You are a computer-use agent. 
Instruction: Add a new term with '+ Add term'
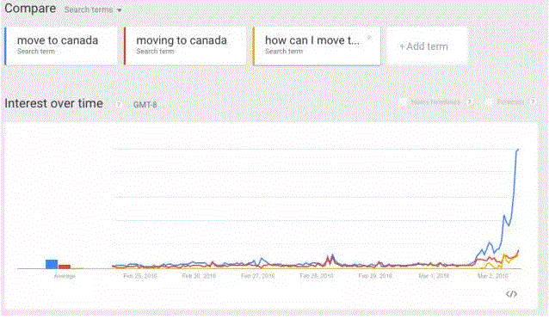point(427,46)
